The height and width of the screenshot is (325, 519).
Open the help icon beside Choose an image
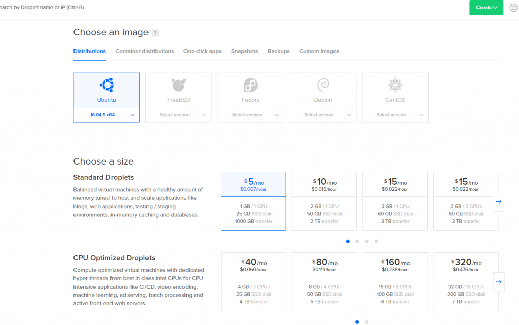155,33
